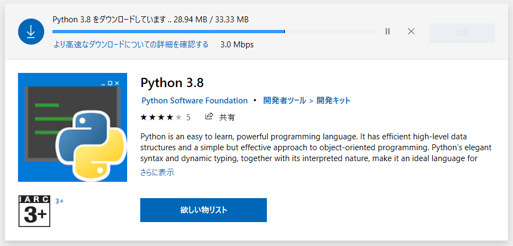The width and height of the screenshot is (513, 246).
Task: Open the Python Software Foundation publisher link
Action: [x=194, y=101]
